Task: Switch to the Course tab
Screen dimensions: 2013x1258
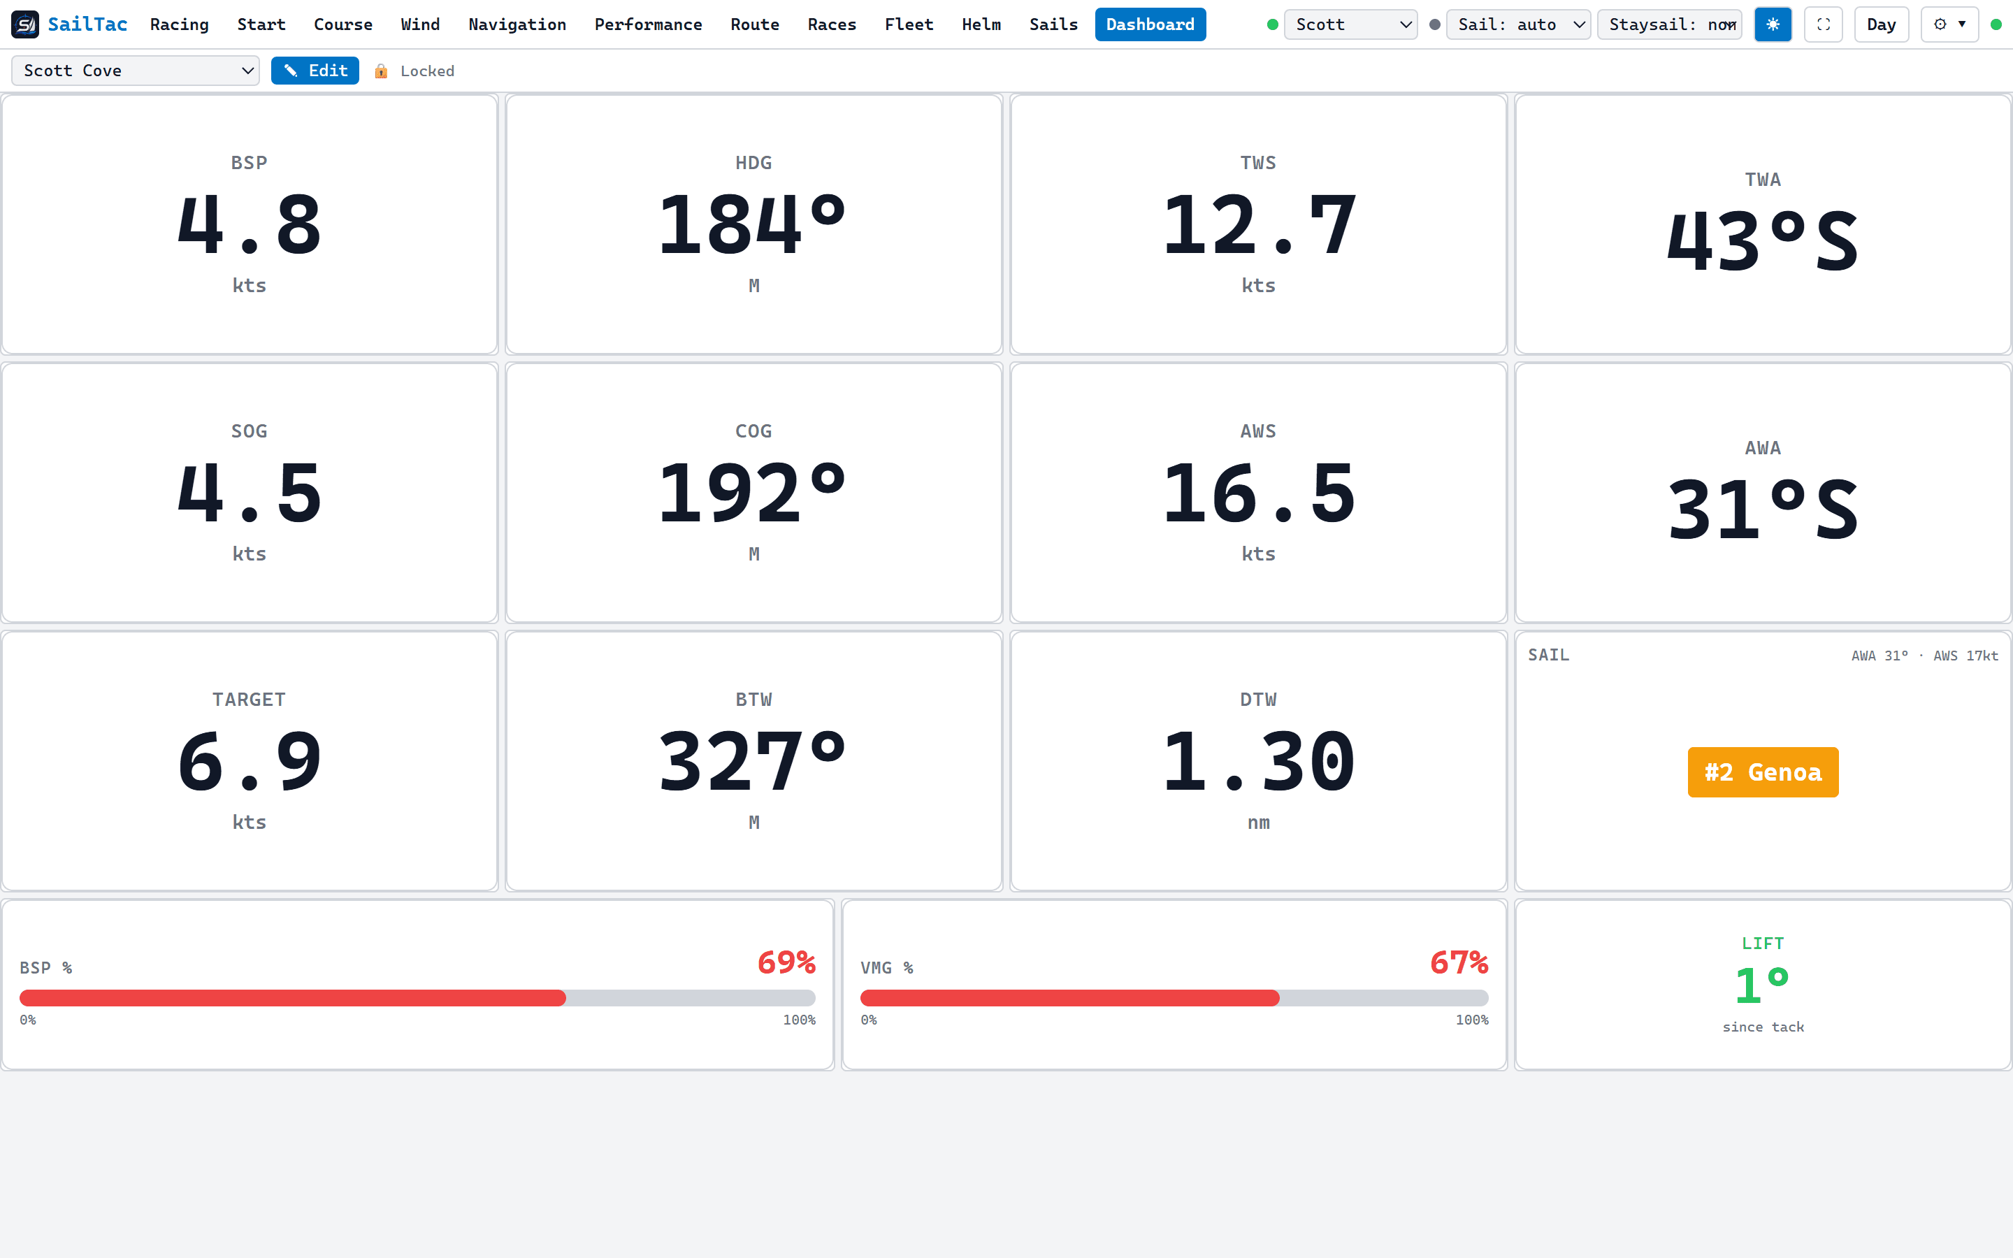Action: pyautogui.click(x=342, y=24)
